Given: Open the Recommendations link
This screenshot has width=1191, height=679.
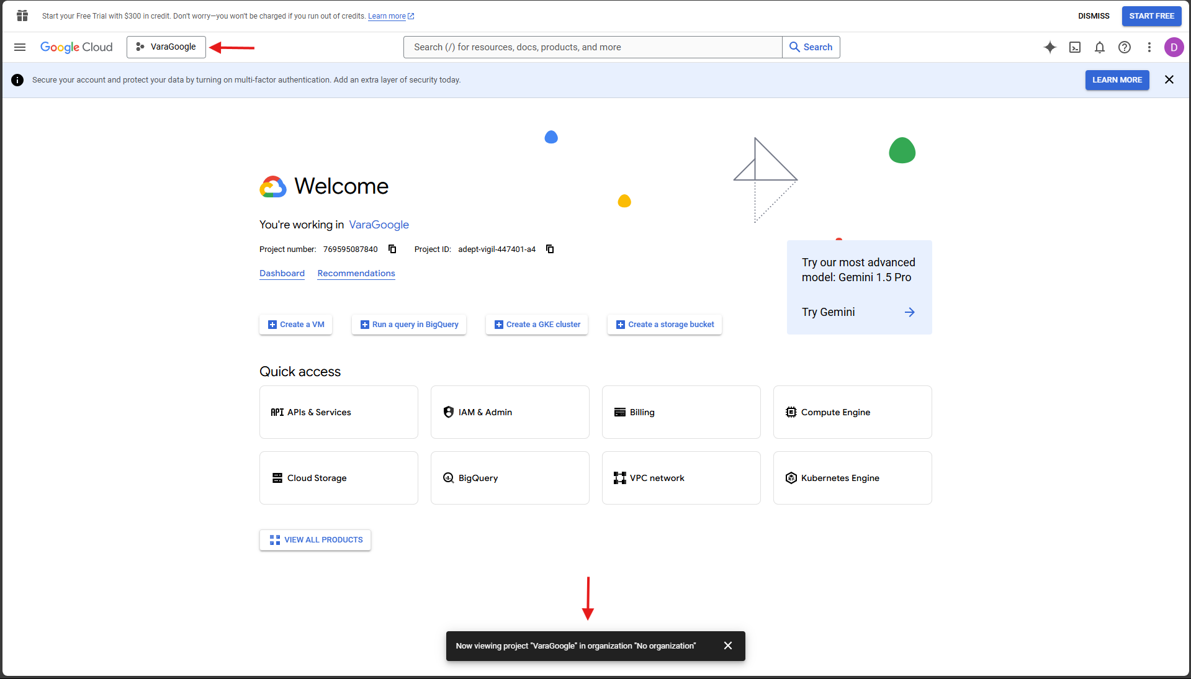Looking at the screenshot, I should (x=356, y=273).
